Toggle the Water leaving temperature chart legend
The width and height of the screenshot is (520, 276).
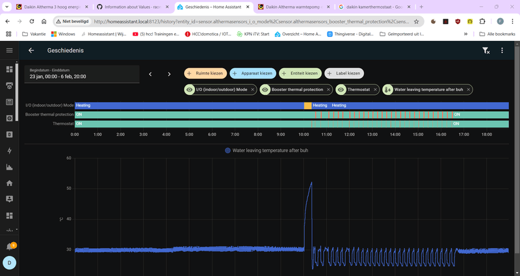tap(266, 151)
